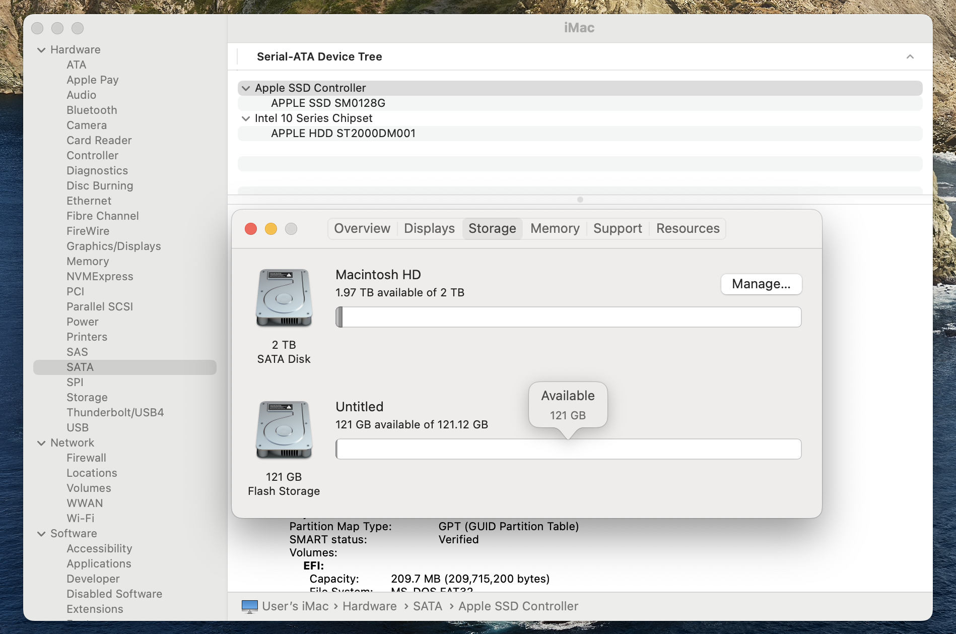
Task: Select USB in the sidebar
Action: click(78, 428)
